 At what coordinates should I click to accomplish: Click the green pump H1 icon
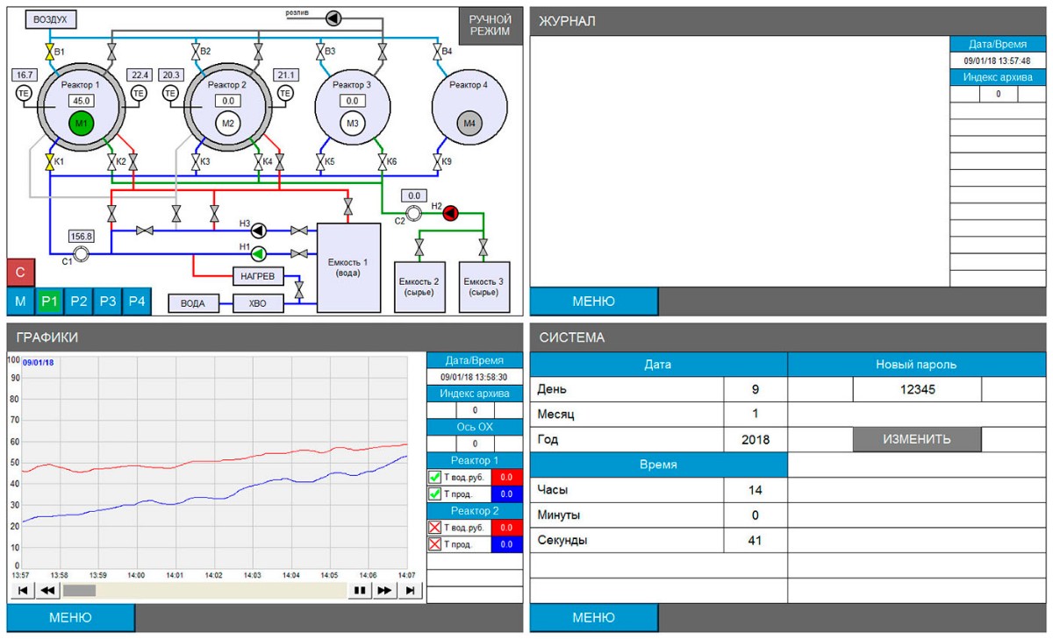pyautogui.click(x=259, y=253)
